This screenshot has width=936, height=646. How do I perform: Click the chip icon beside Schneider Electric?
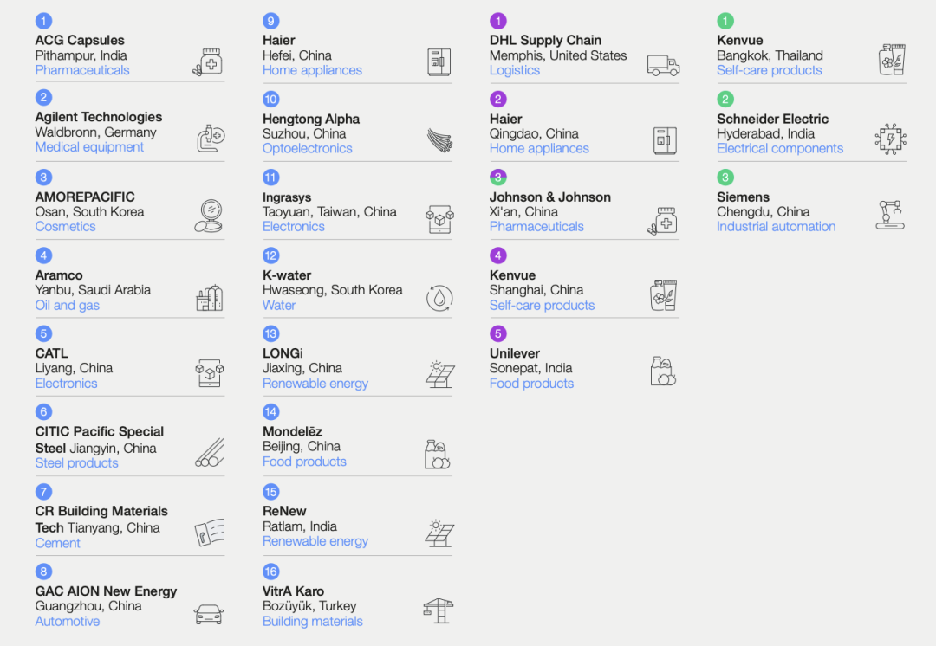coord(891,139)
